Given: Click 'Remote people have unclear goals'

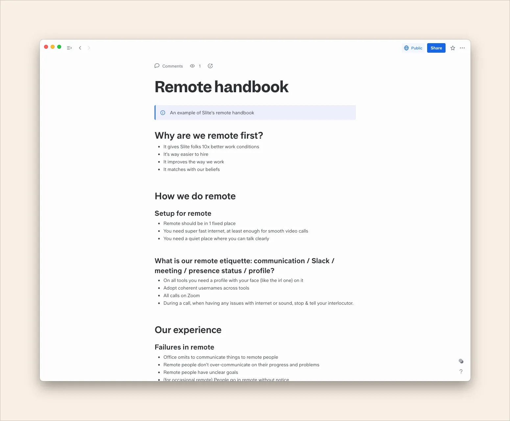Looking at the screenshot, I should pyautogui.click(x=201, y=372).
